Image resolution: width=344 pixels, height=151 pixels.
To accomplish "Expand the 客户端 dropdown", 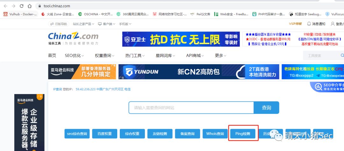I will click(107, 24).
